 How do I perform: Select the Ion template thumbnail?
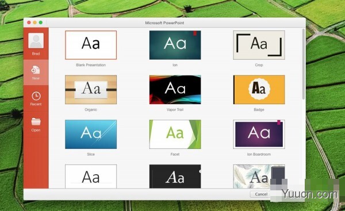point(175,45)
